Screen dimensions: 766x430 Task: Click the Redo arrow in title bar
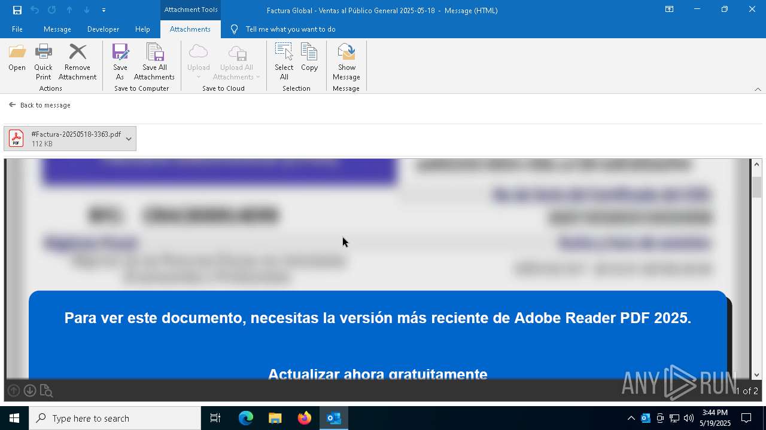click(51, 10)
